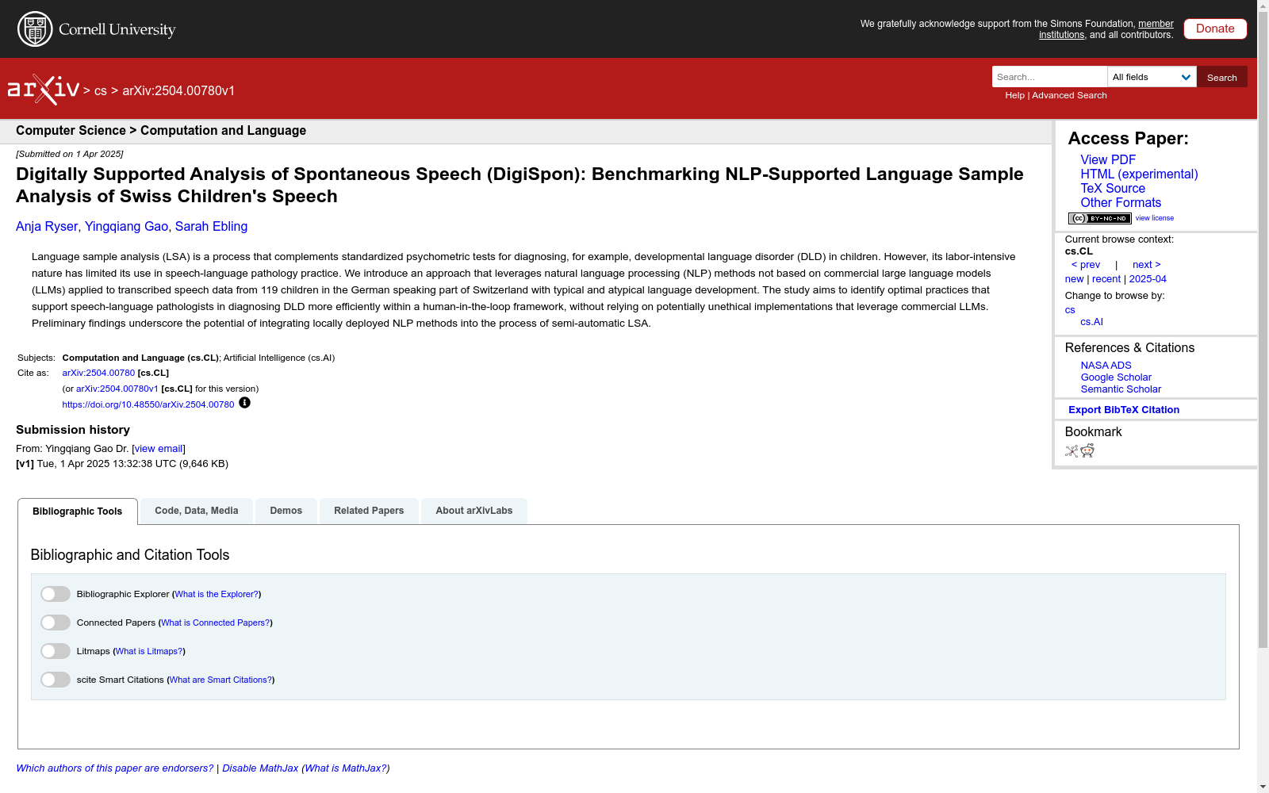
Task: Open Which authors are endorsers link
Action: [115, 768]
